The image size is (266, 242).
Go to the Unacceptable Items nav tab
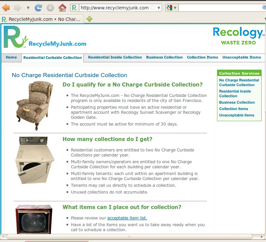241,57
